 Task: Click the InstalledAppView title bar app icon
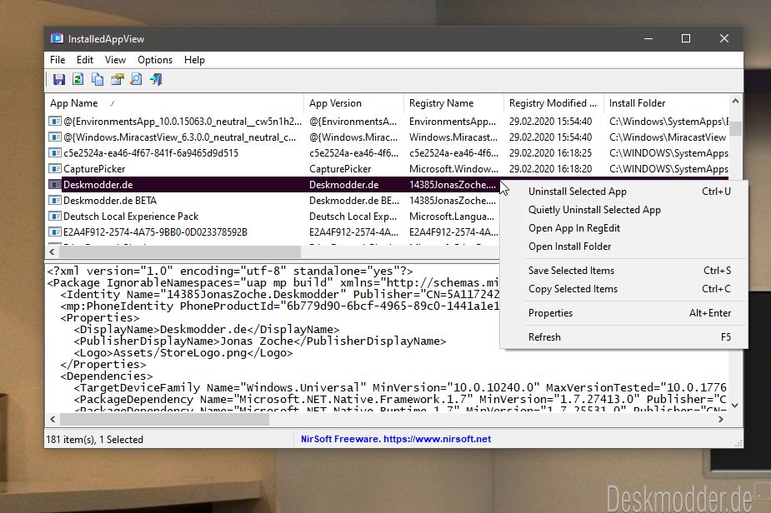tap(57, 38)
